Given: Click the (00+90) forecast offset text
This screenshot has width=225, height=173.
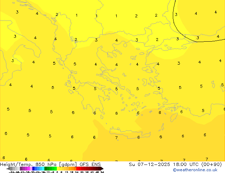Looking at the screenshot, I should pos(212,165).
